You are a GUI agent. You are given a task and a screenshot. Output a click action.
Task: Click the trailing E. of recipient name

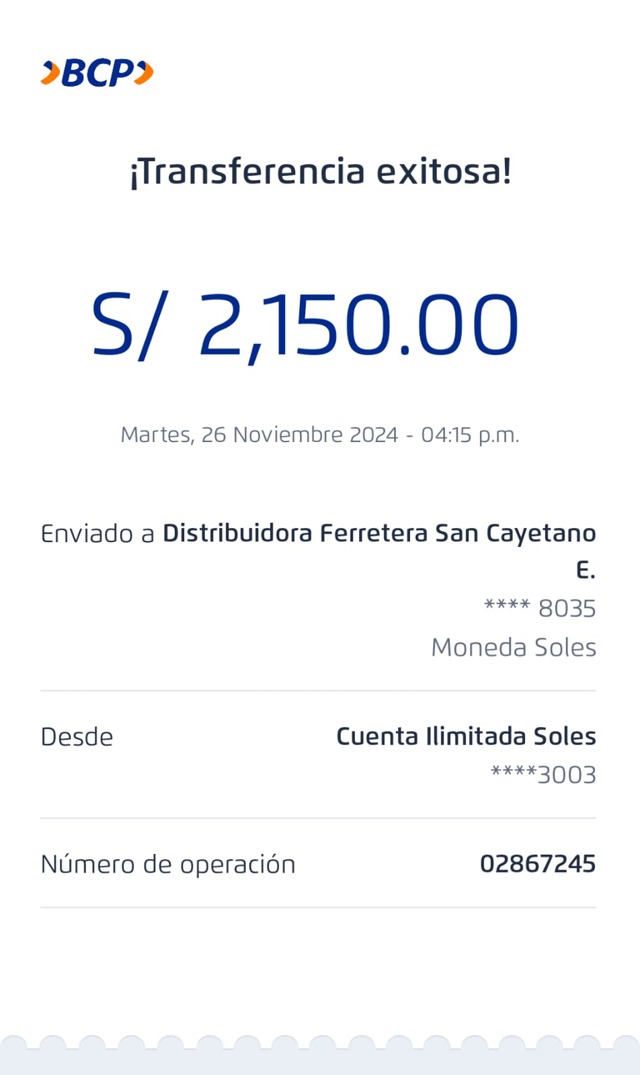pyautogui.click(x=586, y=570)
